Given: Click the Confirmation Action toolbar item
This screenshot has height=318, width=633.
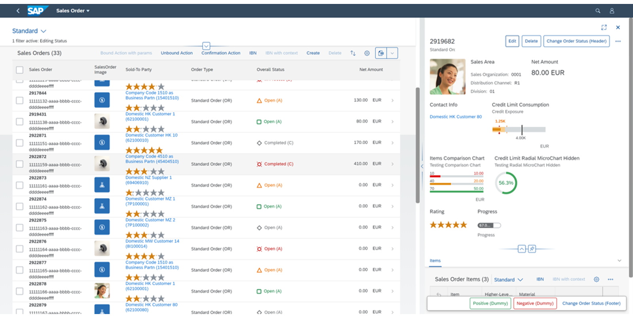Looking at the screenshot, I should pyautogui.click(x=221, y=53).
